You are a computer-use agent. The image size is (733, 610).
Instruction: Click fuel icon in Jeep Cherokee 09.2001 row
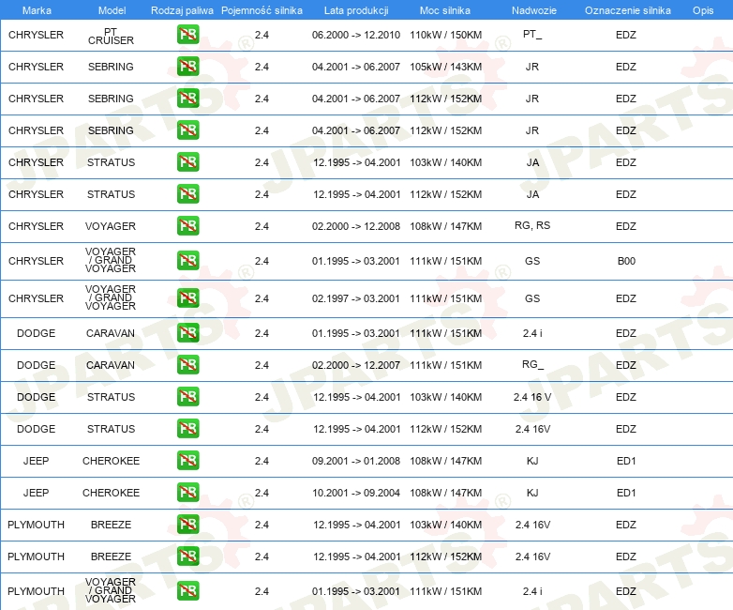pyautogui.click(x=187, y=460)
